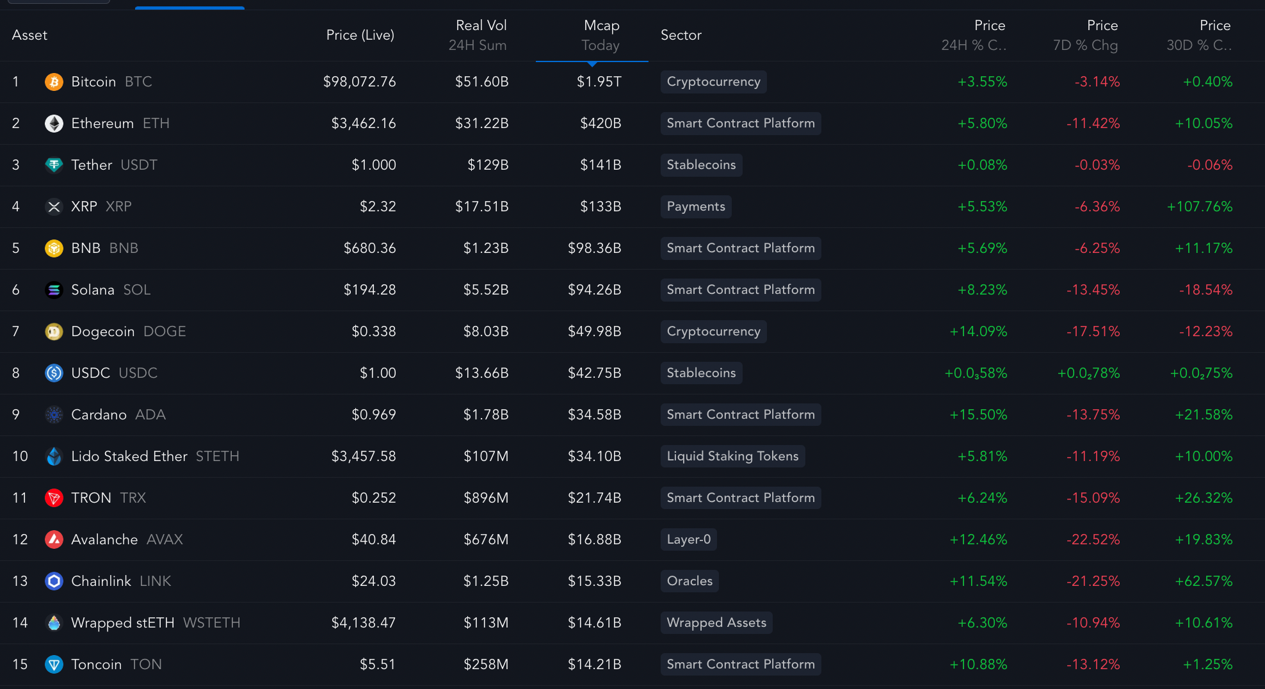The image size is (1265, 689).
Task: Click the Dogecoin logo icon
Action: click(54, 332)
